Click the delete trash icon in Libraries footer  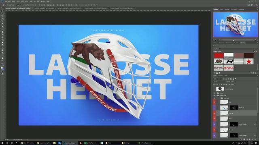pos(256,73)
